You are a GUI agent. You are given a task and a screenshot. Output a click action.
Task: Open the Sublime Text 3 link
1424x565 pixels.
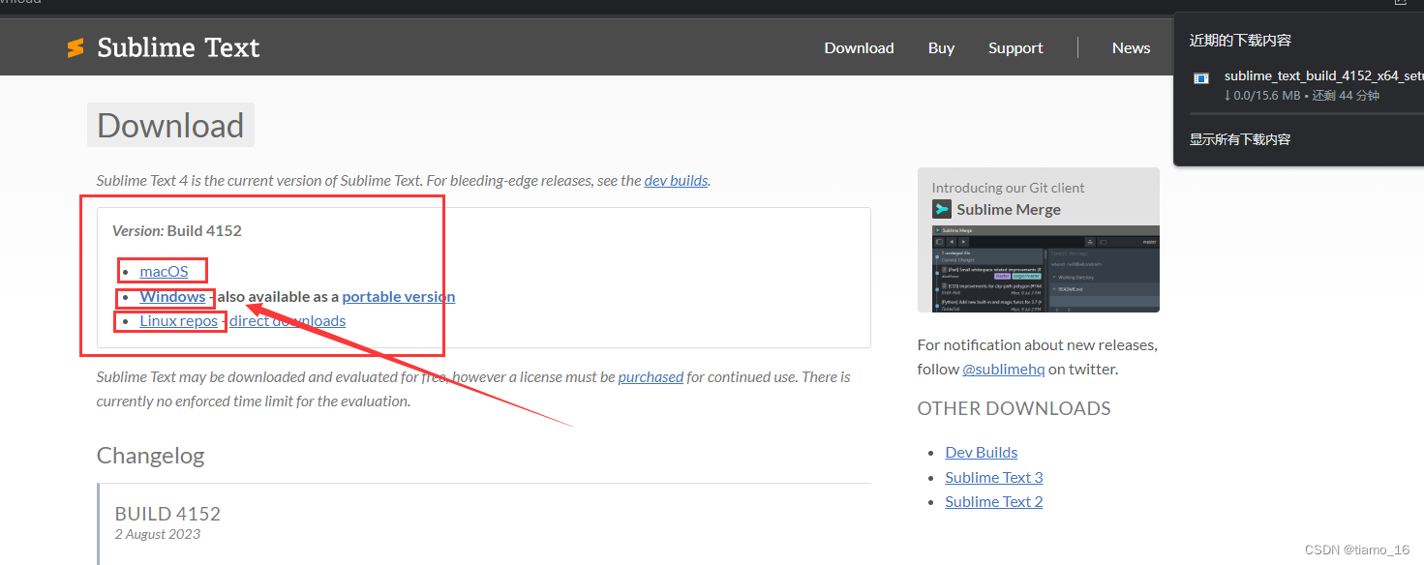coord(994,477)
